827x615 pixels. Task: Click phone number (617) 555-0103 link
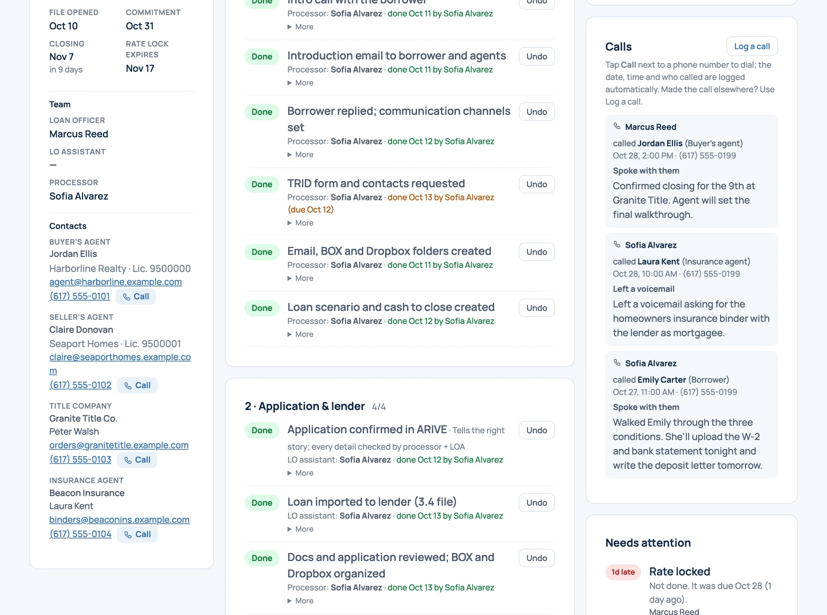point(80,460)
